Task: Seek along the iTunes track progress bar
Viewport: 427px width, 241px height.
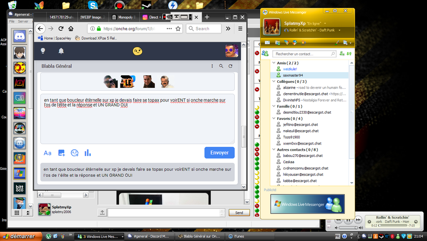Action: coord(393,226)
